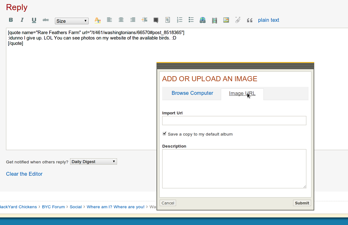Open the Size font dropdown

click(72, 21)
